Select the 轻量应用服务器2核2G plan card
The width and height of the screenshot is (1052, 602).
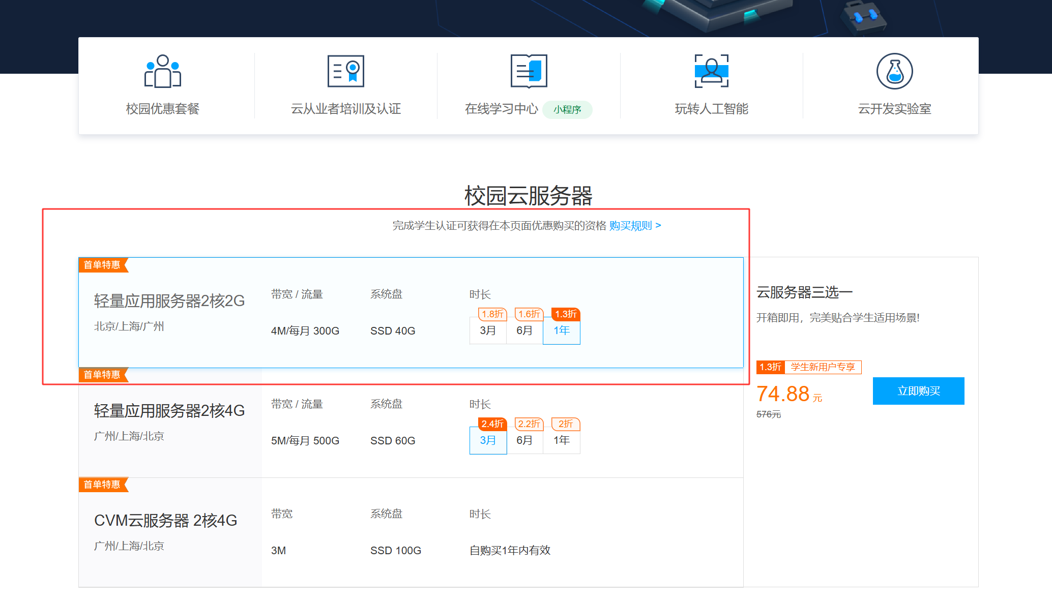point(411,313)
